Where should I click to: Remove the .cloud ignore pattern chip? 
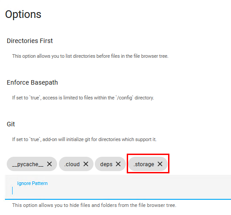86,164
